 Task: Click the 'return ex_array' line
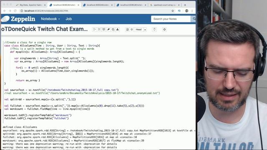click(28, 80)
